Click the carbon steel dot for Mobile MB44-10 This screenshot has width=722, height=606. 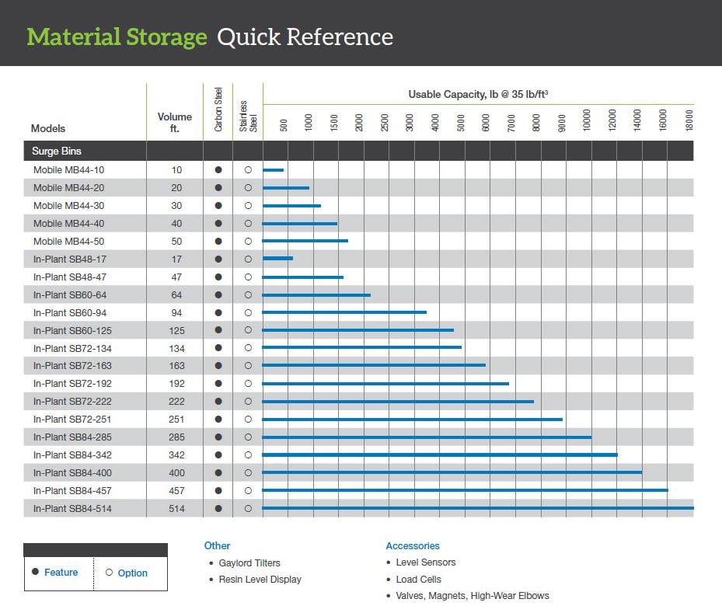point(218,170)
